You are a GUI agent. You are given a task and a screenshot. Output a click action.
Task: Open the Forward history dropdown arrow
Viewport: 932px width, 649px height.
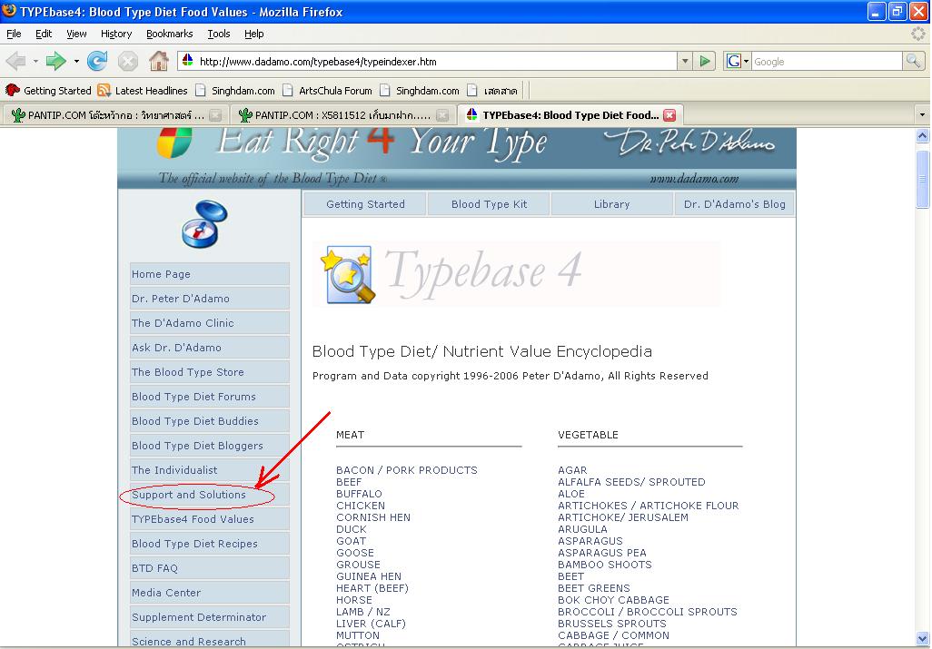pos(76,61)
